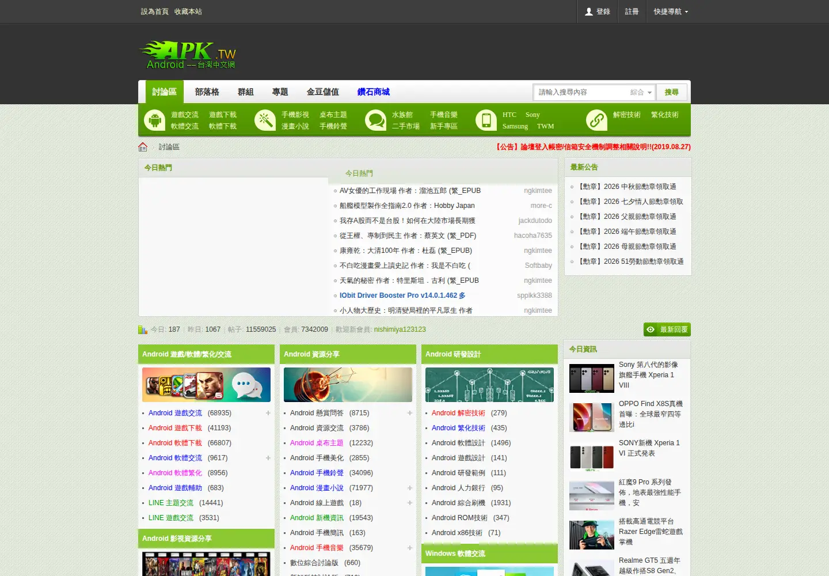Click the search input field
Viewport: 829px width, 576px height.
click(x=581, y=92)
